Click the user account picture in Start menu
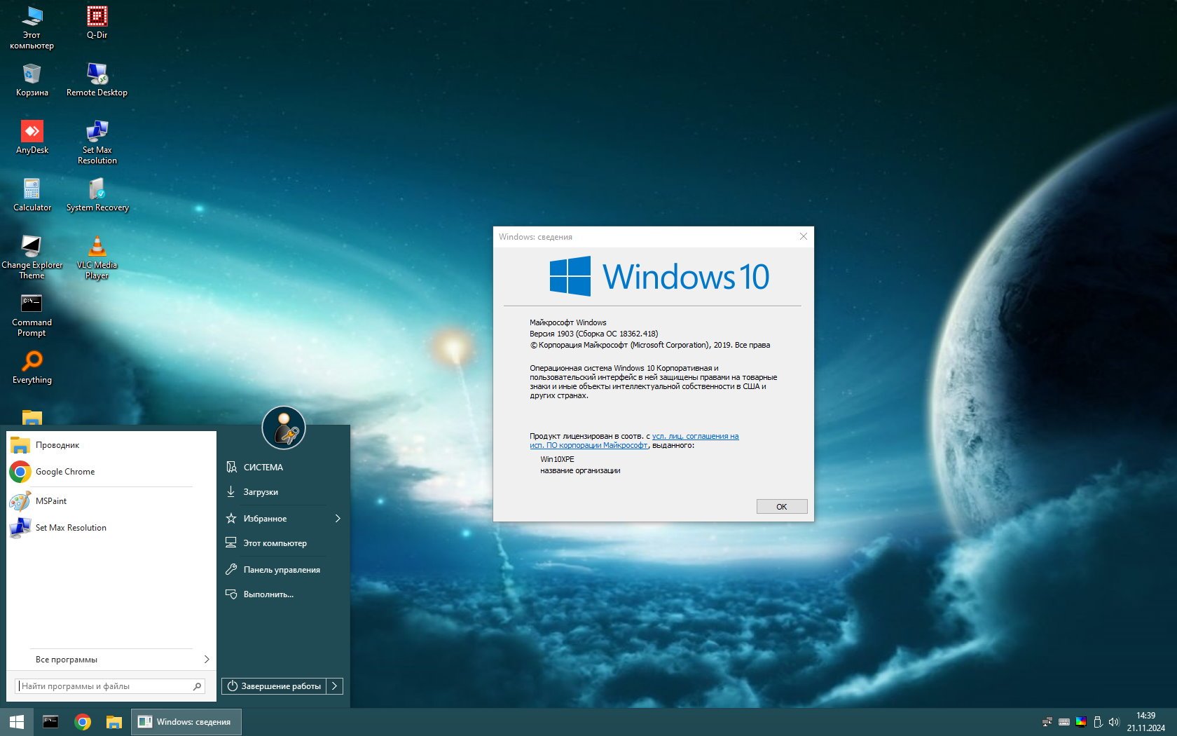1177x736 pixels. [284, 428]
